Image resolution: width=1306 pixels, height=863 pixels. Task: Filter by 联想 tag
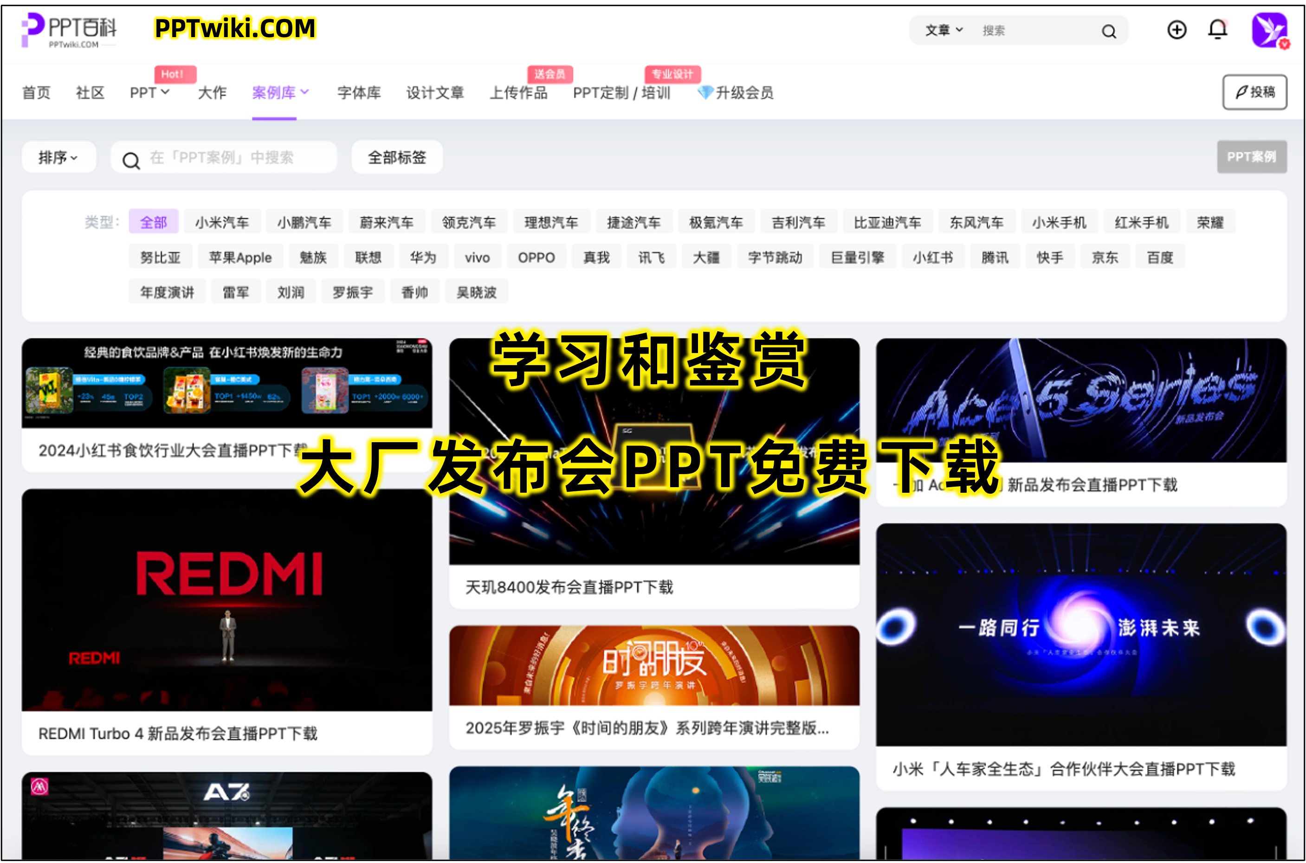pos(369,257)
